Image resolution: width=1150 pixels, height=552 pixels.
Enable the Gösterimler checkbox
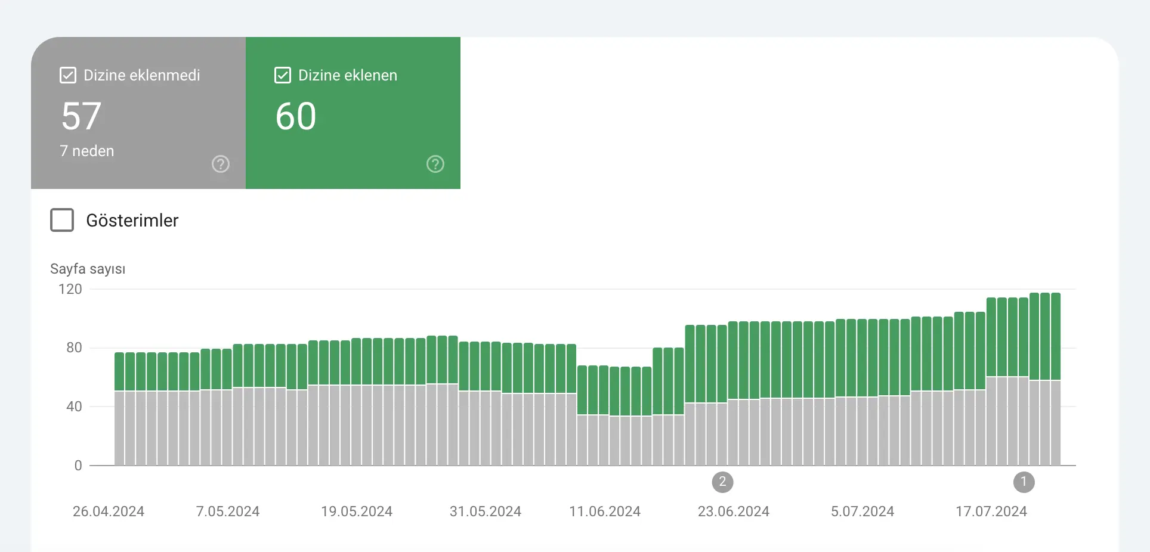point(62,220)
